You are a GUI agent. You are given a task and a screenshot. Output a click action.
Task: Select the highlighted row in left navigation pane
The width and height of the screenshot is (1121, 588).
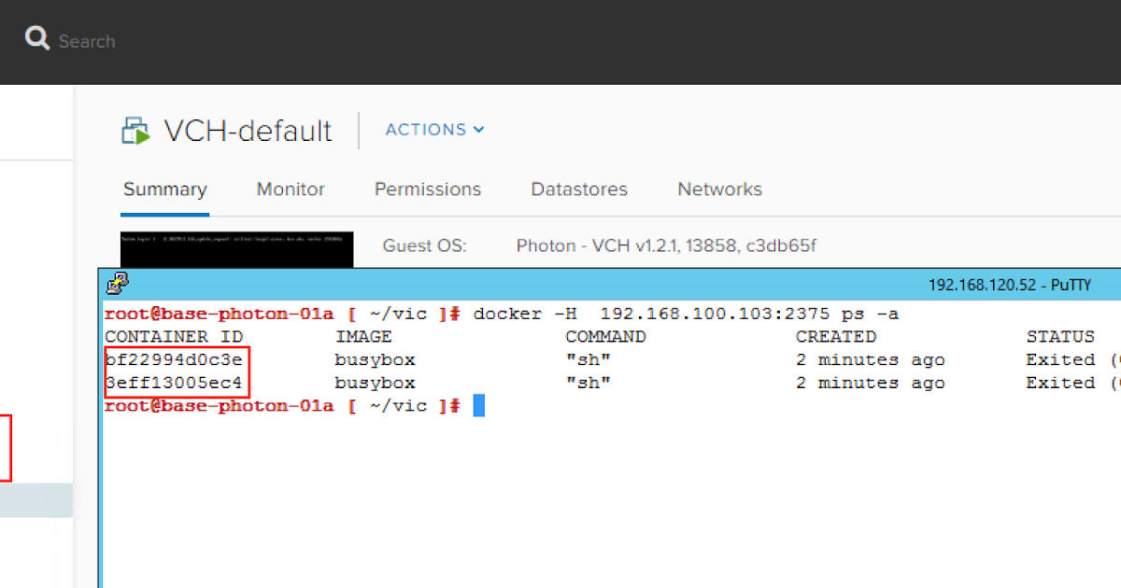pos(36,500)
